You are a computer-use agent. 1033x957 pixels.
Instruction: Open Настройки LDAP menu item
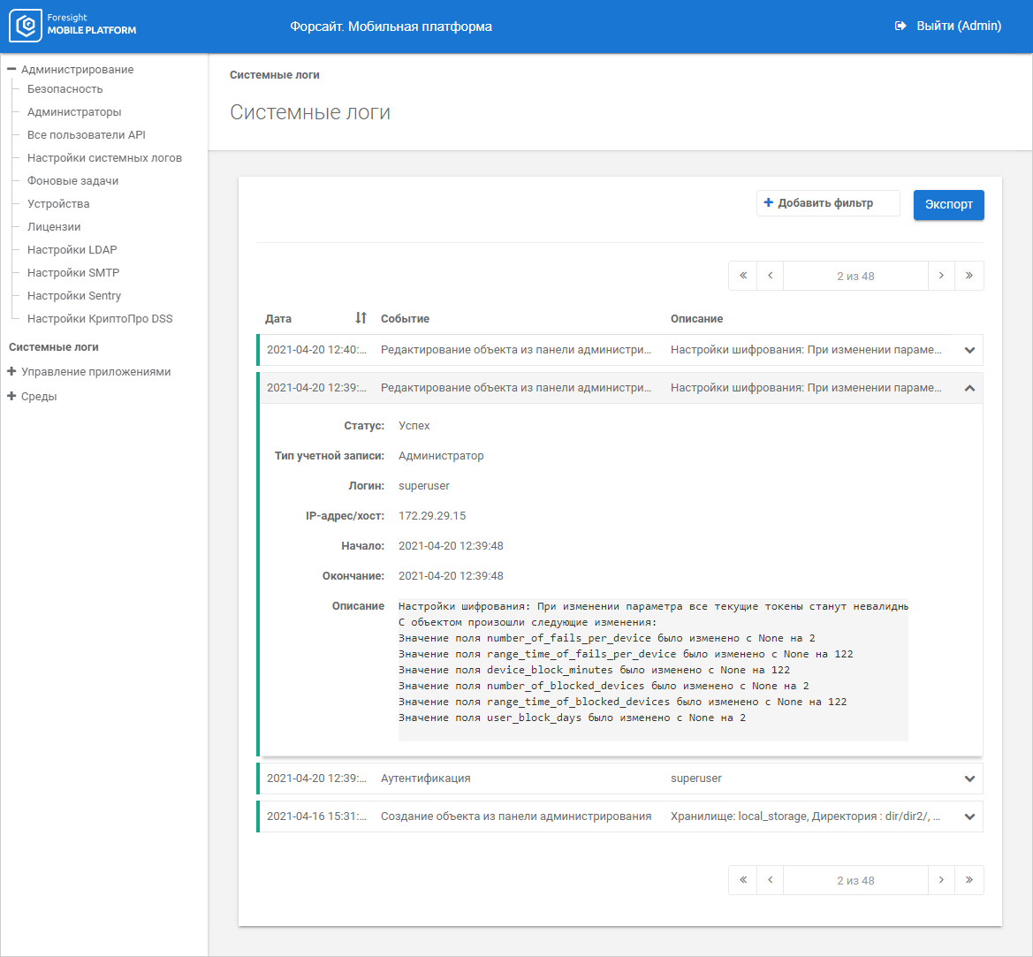pos(72,250)
